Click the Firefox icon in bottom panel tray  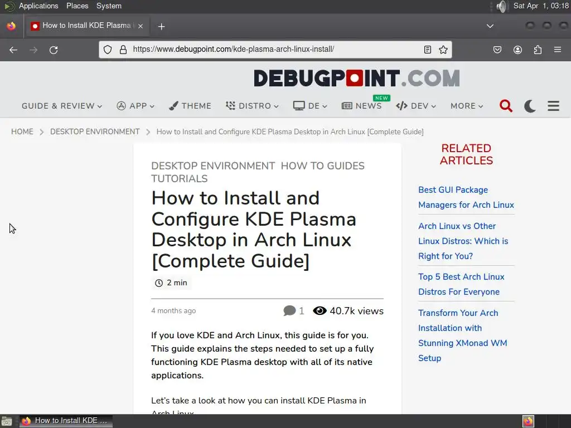tap(528, 421)
